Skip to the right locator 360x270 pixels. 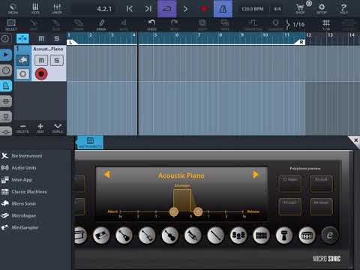(148, 9)
